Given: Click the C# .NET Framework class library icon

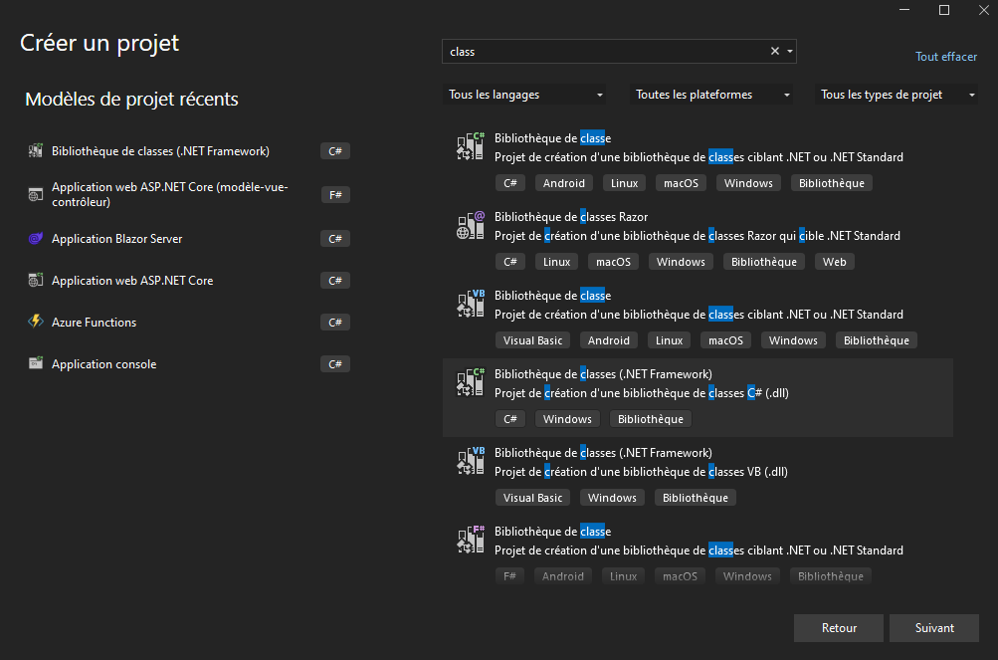Looking at the screenshot, I should click(470, 383).
